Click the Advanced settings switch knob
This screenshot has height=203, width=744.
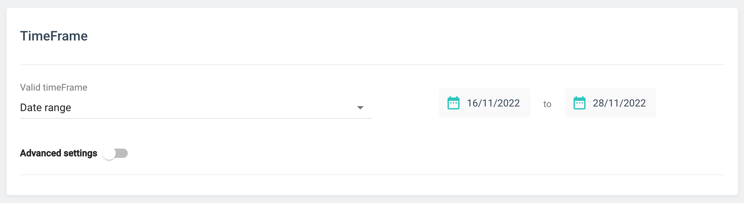point(109,153)
